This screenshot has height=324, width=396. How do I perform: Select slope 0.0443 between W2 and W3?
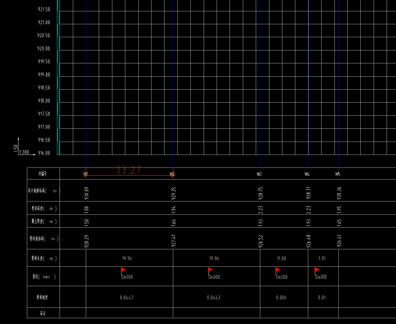(214, 297)
